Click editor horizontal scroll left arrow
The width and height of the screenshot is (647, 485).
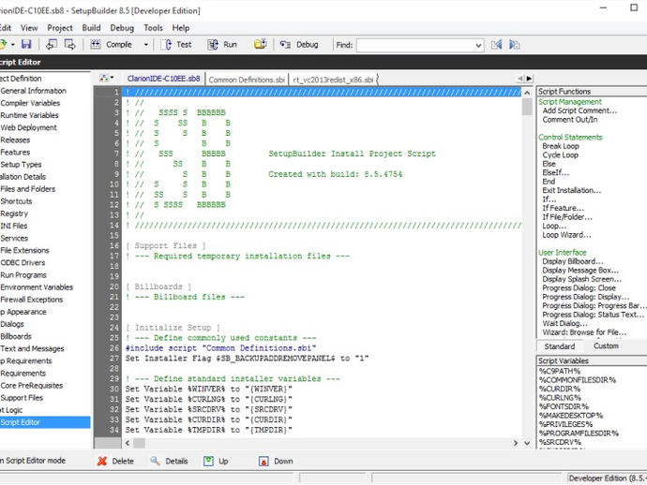coord(128,443)
